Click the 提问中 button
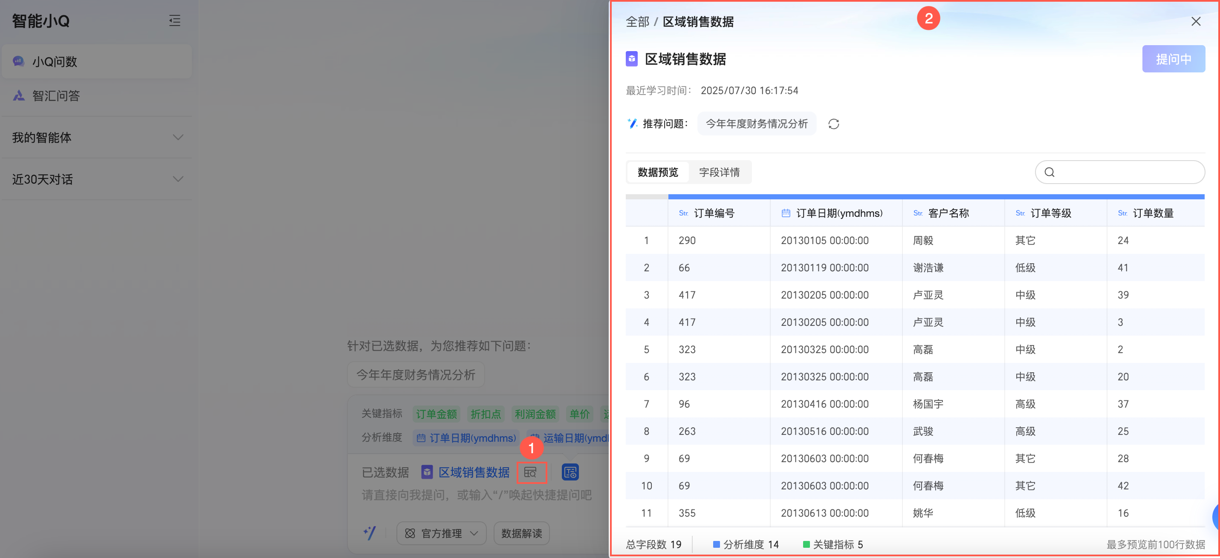The width and height of the screenshot is (1220, 558). click(1173, 59)
